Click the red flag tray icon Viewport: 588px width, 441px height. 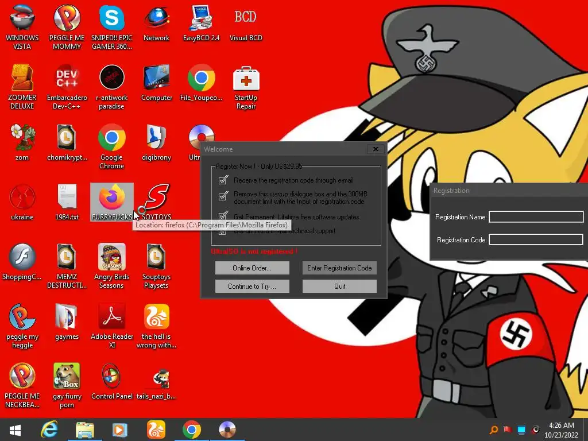click(508, 430)
